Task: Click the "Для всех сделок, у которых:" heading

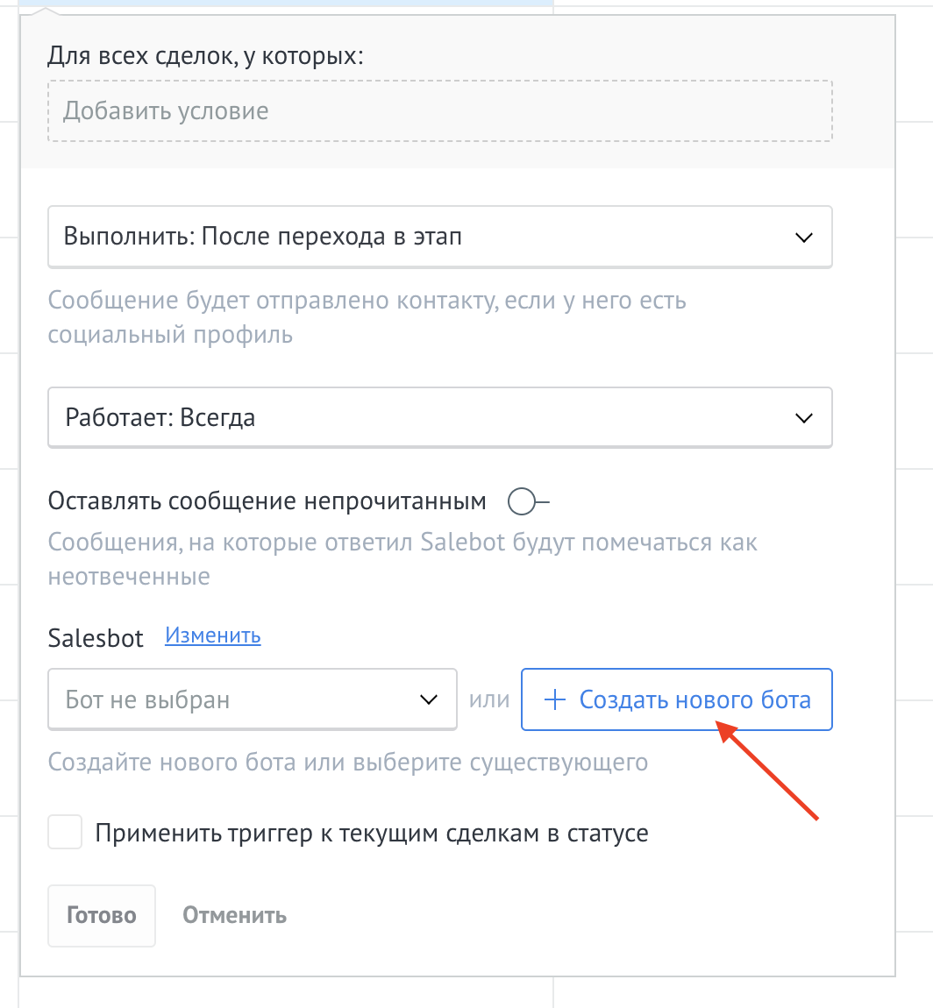Action: click(x=205, y=56)
